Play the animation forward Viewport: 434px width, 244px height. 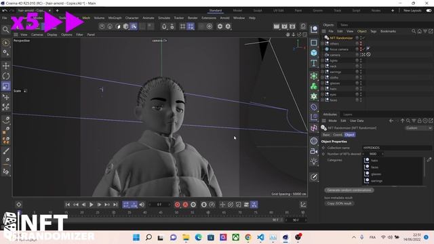[91, 205]
